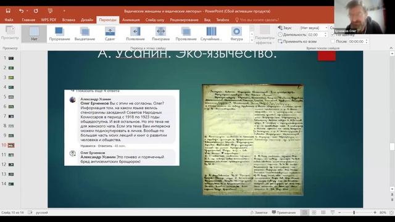The width and height of the screenshot is (395, 222).
Task: Click the slide title 'А. Усанин. Эко-язычество.'
Action: [187, 54]
